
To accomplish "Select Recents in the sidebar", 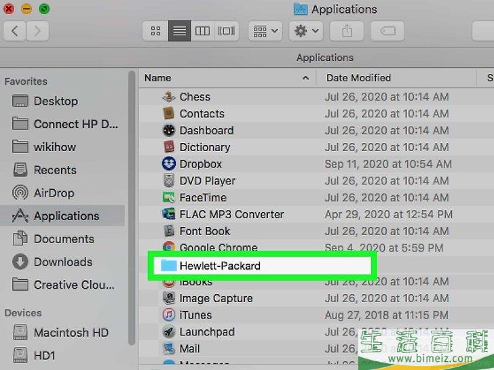I will pyautogui.click(x=55, y=170).
